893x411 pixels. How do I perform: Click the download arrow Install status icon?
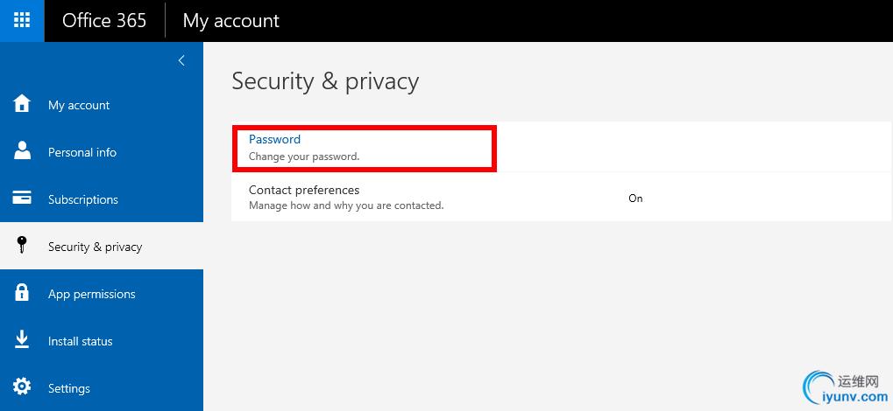[x=22, y=340]
